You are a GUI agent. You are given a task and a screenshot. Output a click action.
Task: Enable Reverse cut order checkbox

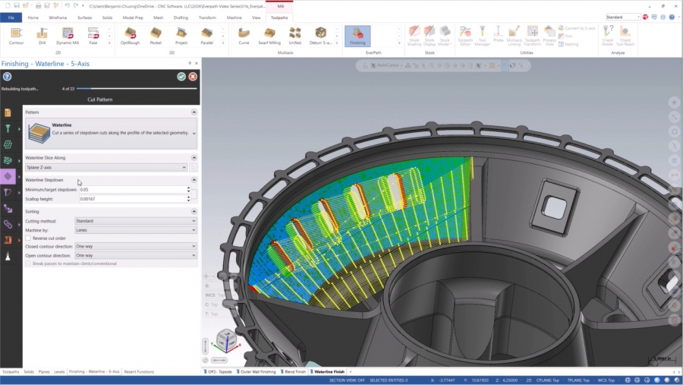coord(28,238)
